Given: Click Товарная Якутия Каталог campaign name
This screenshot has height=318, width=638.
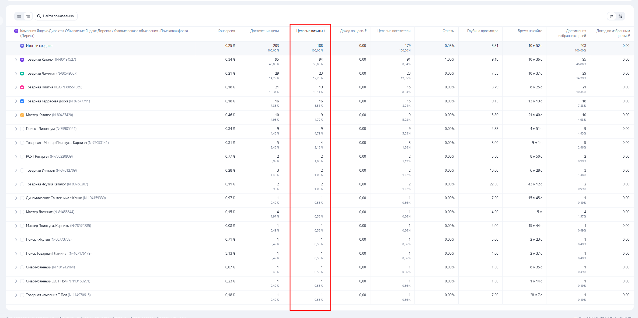Looking at the screenshot, I should [x=46, y=184].
